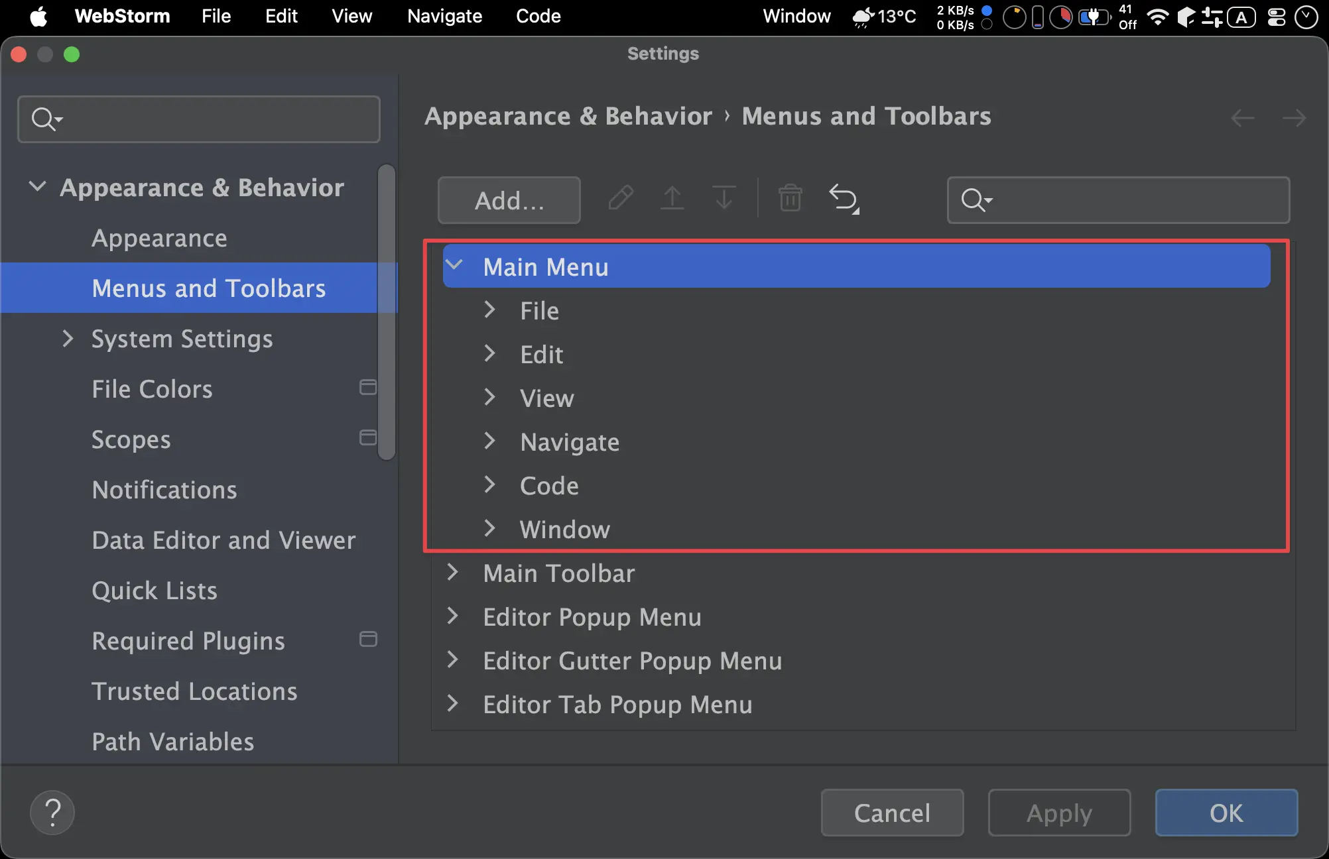The image size is (1329, 859).
Task: Expand the Editor Popup Menu node
Action: (x=453, y=616)
